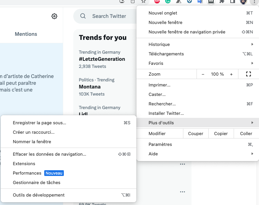The height and width of the screenshot is (205, 259).
Task: Open Performances in the submenu
Action: pos(69,173)
